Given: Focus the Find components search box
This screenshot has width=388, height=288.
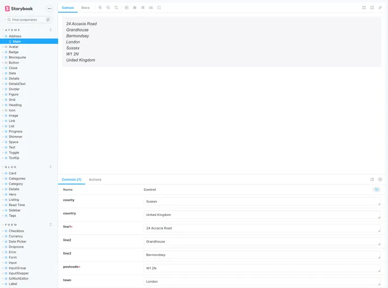Looking at the screenshot, I should pos(29,20).
